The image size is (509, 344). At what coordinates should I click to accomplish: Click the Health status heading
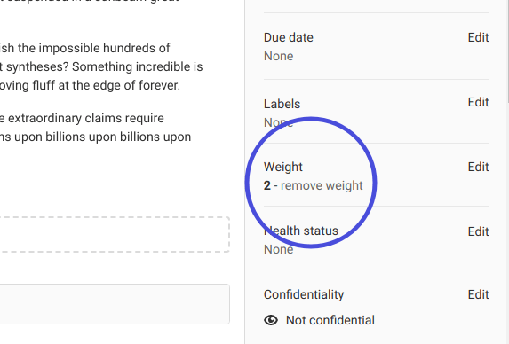click(301, 231)
